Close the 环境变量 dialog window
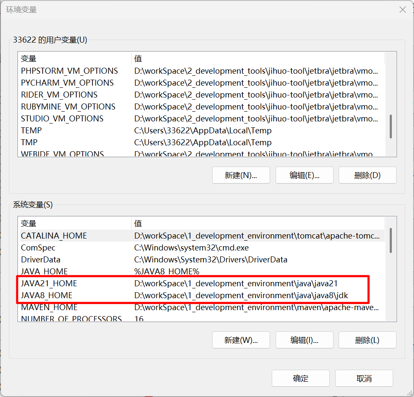This screenshot has height=397, width=414. pyautogui.click(x=402, y=10)
